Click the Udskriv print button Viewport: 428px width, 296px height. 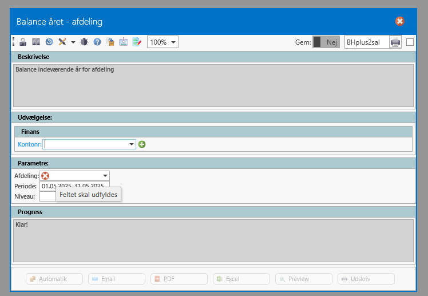tap(366, 279)
